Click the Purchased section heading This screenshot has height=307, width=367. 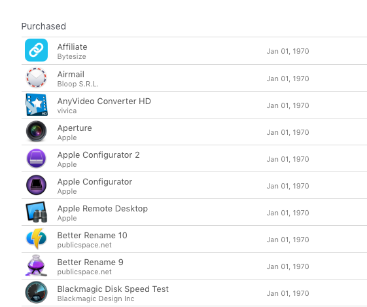[x=44, y=26]
